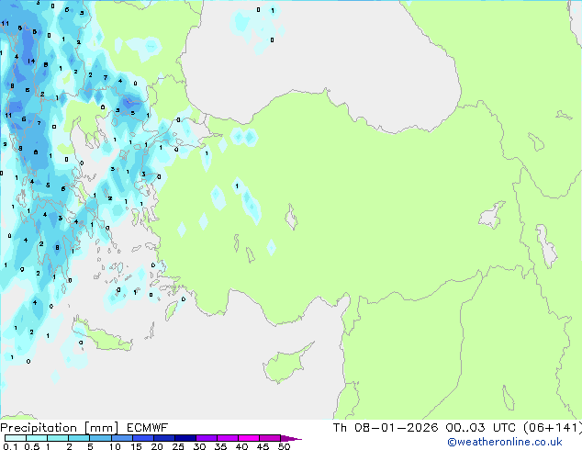This screenshot has height=450, width=582.
Task: Open the weatheronline.co.uk link
Action: 505,442
